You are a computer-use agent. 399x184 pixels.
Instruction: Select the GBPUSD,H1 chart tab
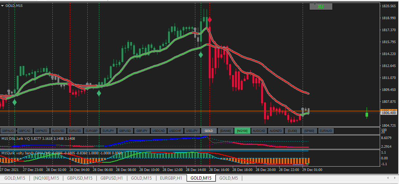[111, 178]
